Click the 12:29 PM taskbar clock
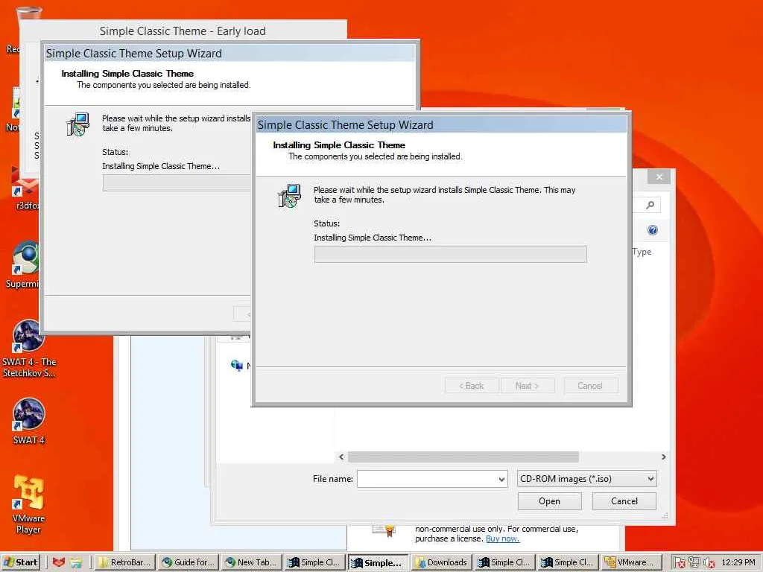The width and height of the screenshot is (763, 572). (738, 562)
